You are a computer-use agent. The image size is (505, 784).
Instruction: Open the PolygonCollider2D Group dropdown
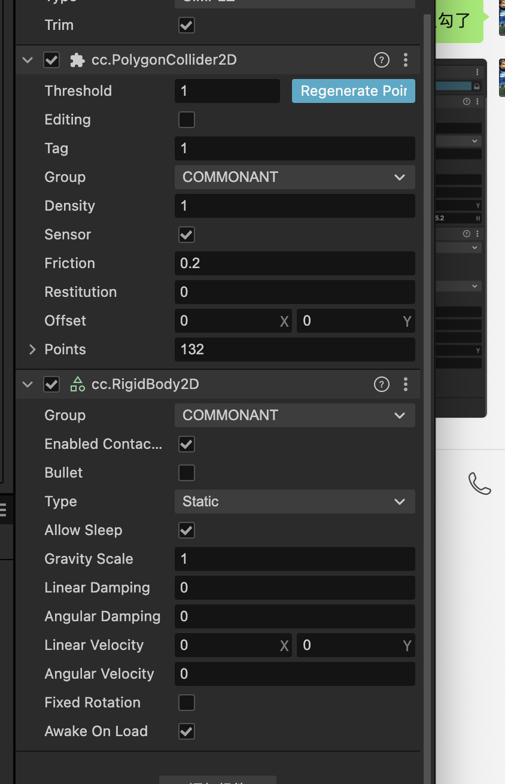(x=294, y=177)
